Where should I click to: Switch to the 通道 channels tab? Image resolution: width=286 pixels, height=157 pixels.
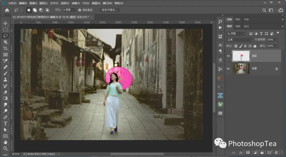tap(238, 26)
